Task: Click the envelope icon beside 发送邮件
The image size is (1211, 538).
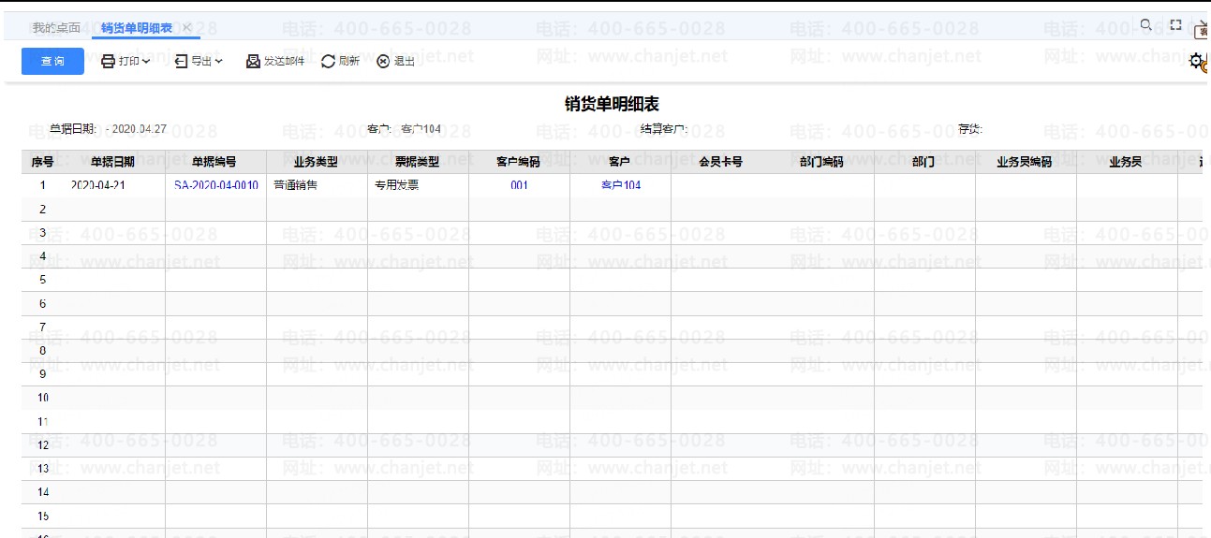Action: (x=253, y=62)
